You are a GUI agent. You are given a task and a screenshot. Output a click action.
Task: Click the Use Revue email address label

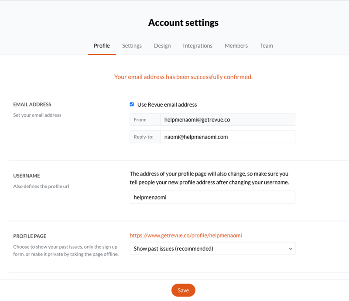tap(167, 104)
